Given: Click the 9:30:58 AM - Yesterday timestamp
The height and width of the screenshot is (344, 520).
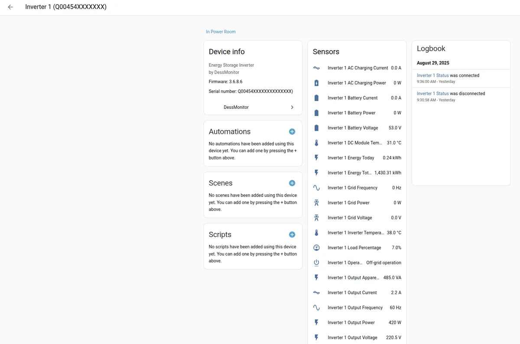Looking at the screenshot, I should click(x=436, y=100).
